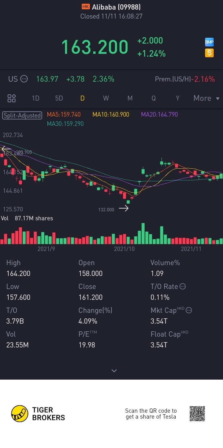This screenshot has width=223, height=448.
Task: Switch to the M monthly chart tab
Action: tap(130, 98)
